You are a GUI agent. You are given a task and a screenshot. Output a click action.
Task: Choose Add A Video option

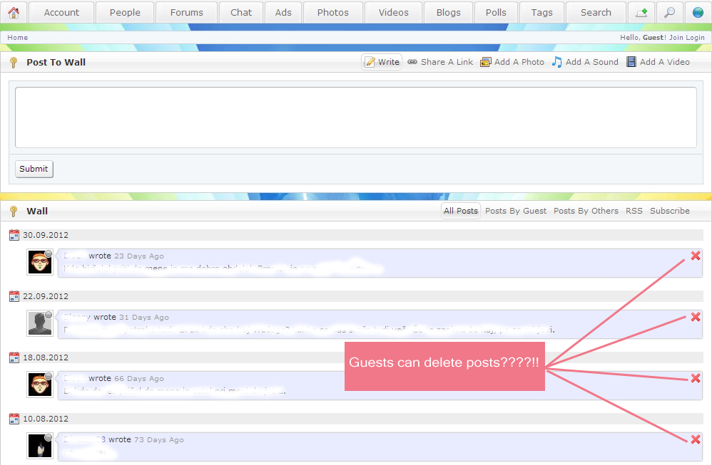coord(658,62)
